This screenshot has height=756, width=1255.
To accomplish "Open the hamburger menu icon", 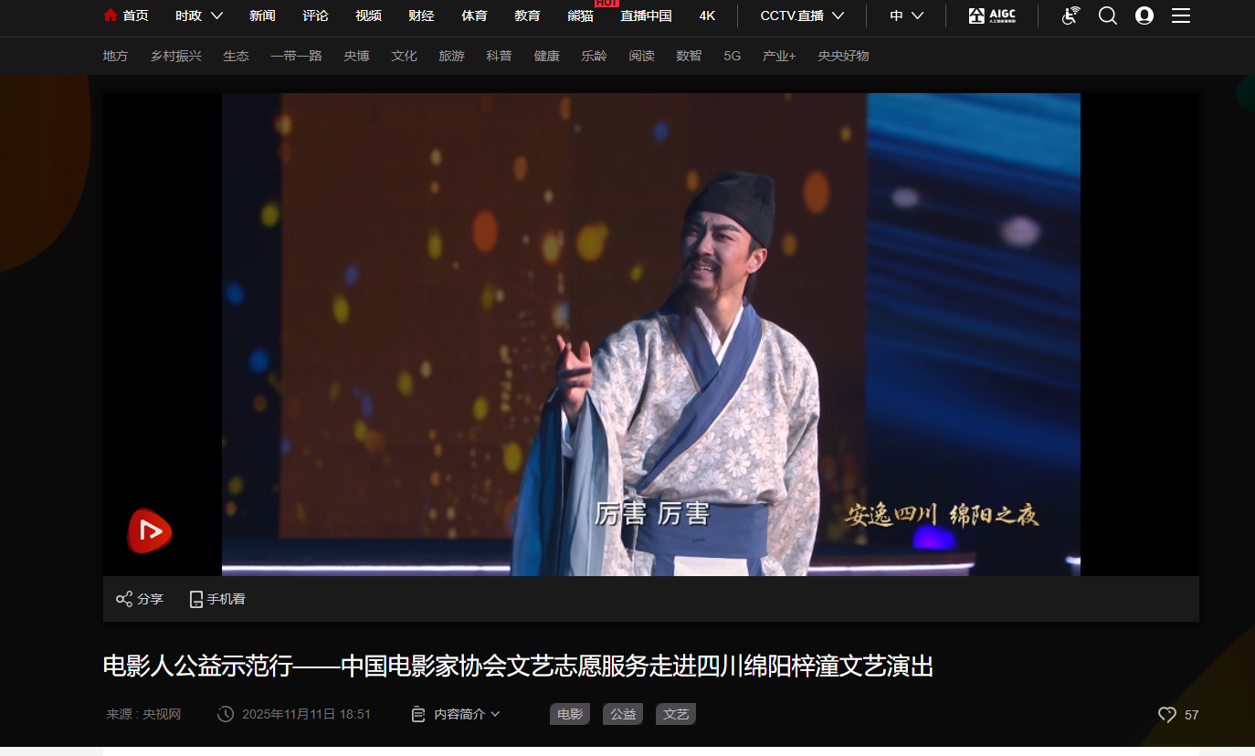I will coord(1181,16).
